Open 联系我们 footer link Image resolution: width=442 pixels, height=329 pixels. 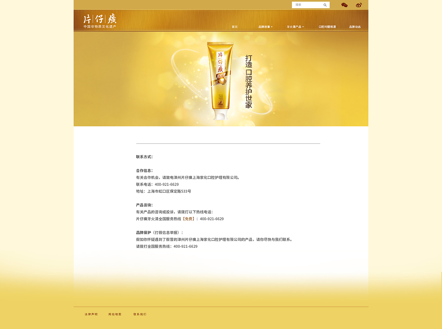[x=140, y=314]
